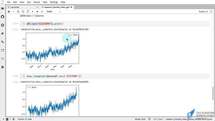Click the notebook filename in status bar

[x=189, y=119]
